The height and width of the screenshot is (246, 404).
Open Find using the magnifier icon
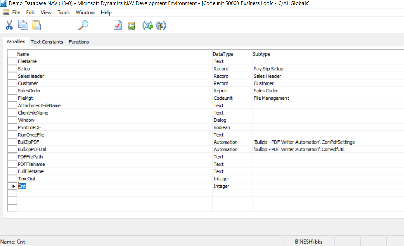[84, 25]
